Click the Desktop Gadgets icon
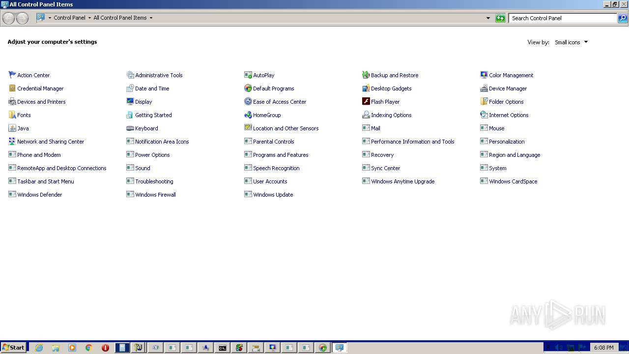This screenshot has width=629, height=354. [x=366, y=88]
